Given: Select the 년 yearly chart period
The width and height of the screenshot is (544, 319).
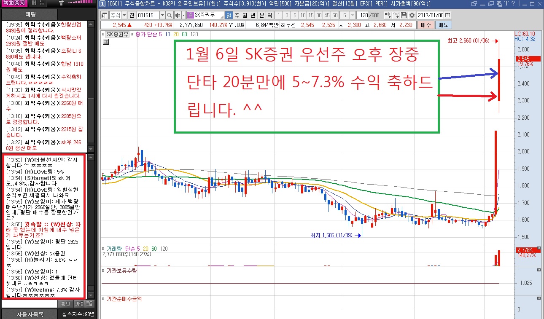Looking at the screenshot, I should pyautogui.click(x=253, y=15).
